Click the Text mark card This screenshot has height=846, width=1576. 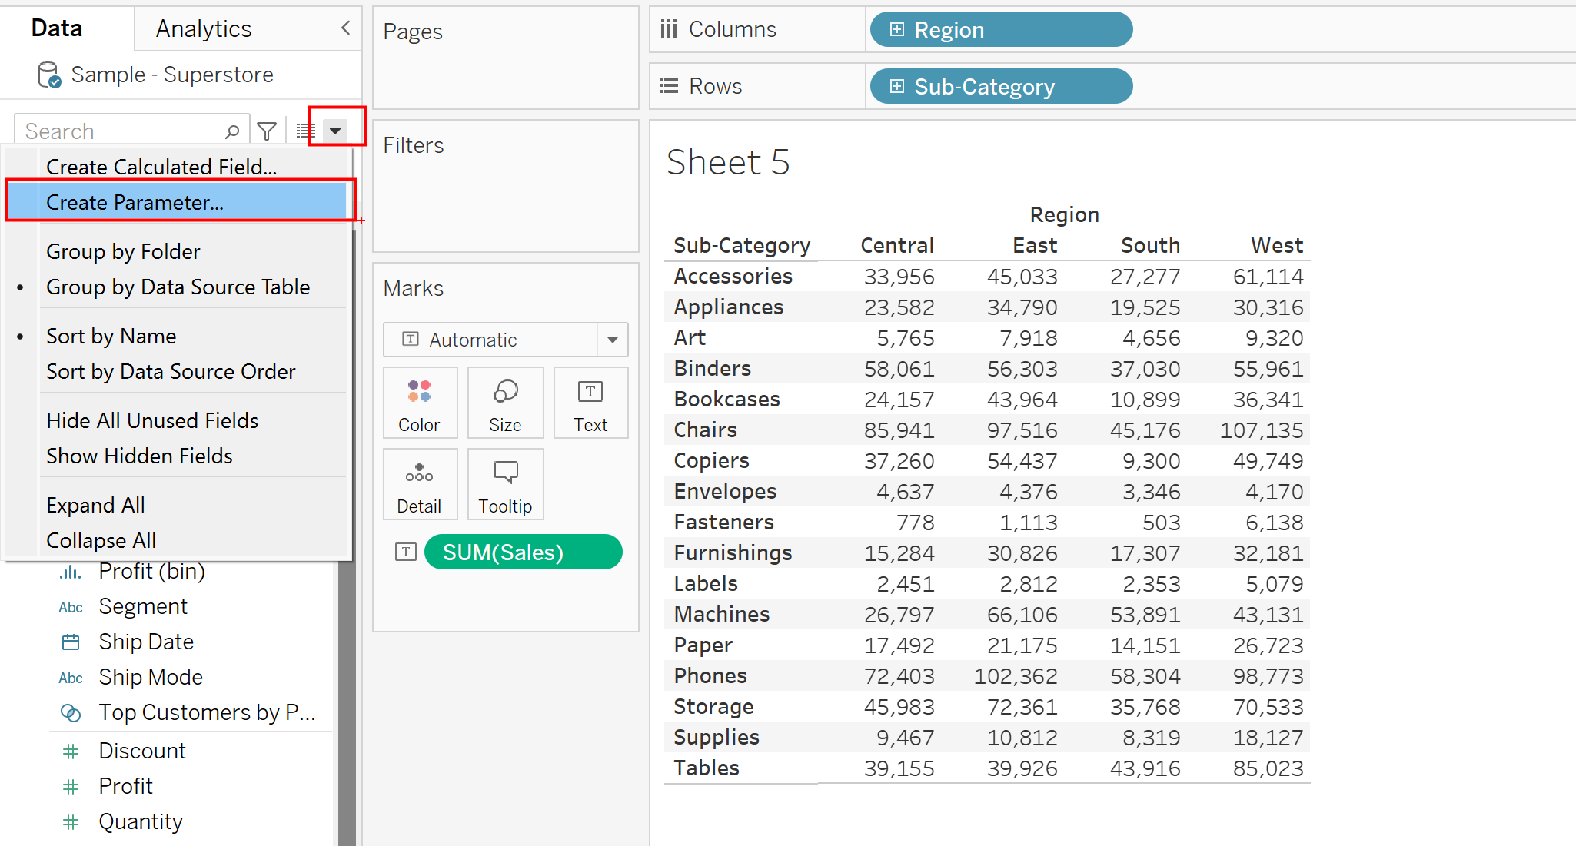click(590, 403)
